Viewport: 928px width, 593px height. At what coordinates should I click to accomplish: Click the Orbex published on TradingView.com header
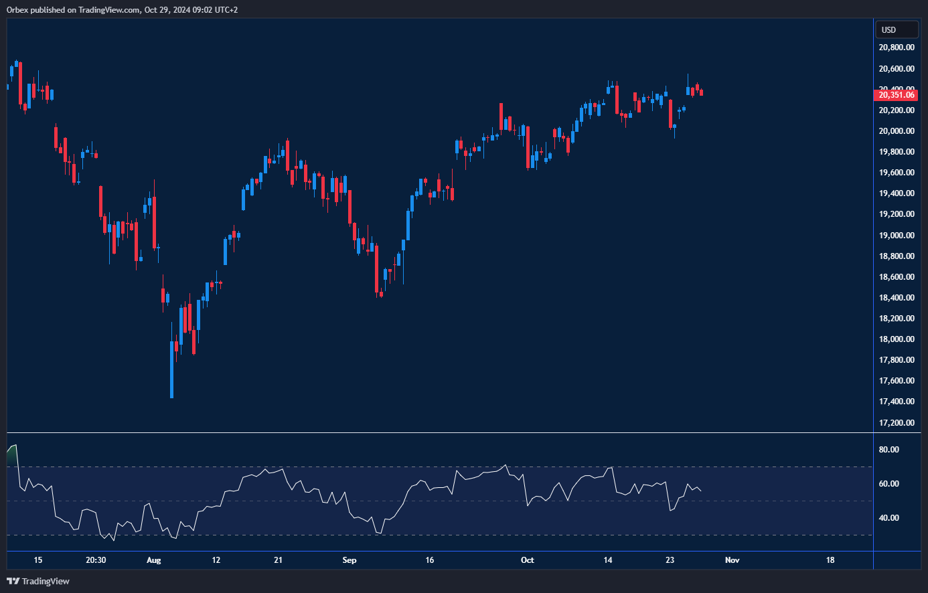point(122,9)
